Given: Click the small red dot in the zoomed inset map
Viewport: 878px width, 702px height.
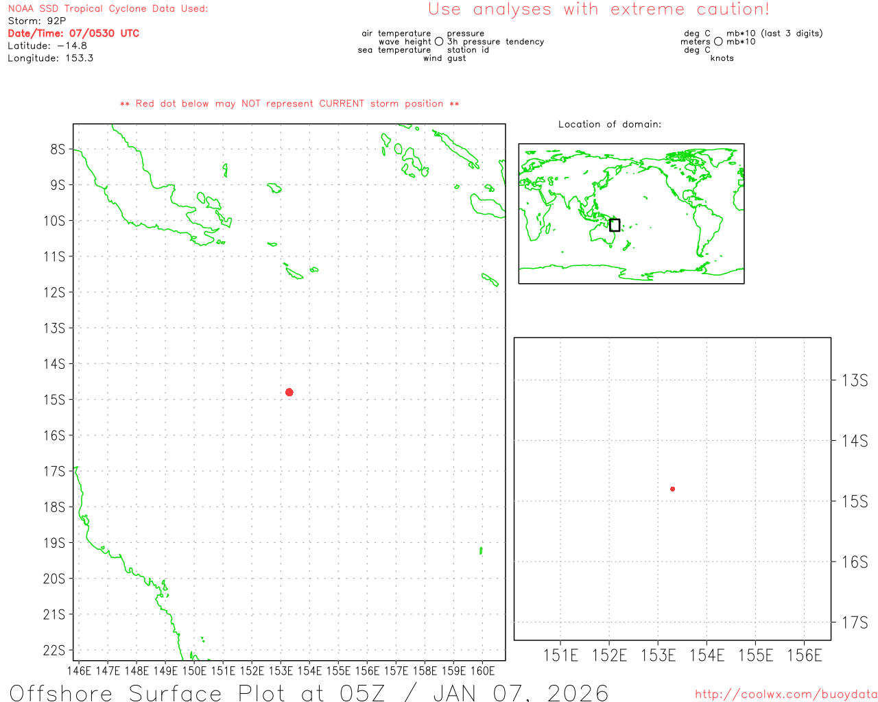Looking at the screenshot, I should pyautogui.click(x=672, y=489).
